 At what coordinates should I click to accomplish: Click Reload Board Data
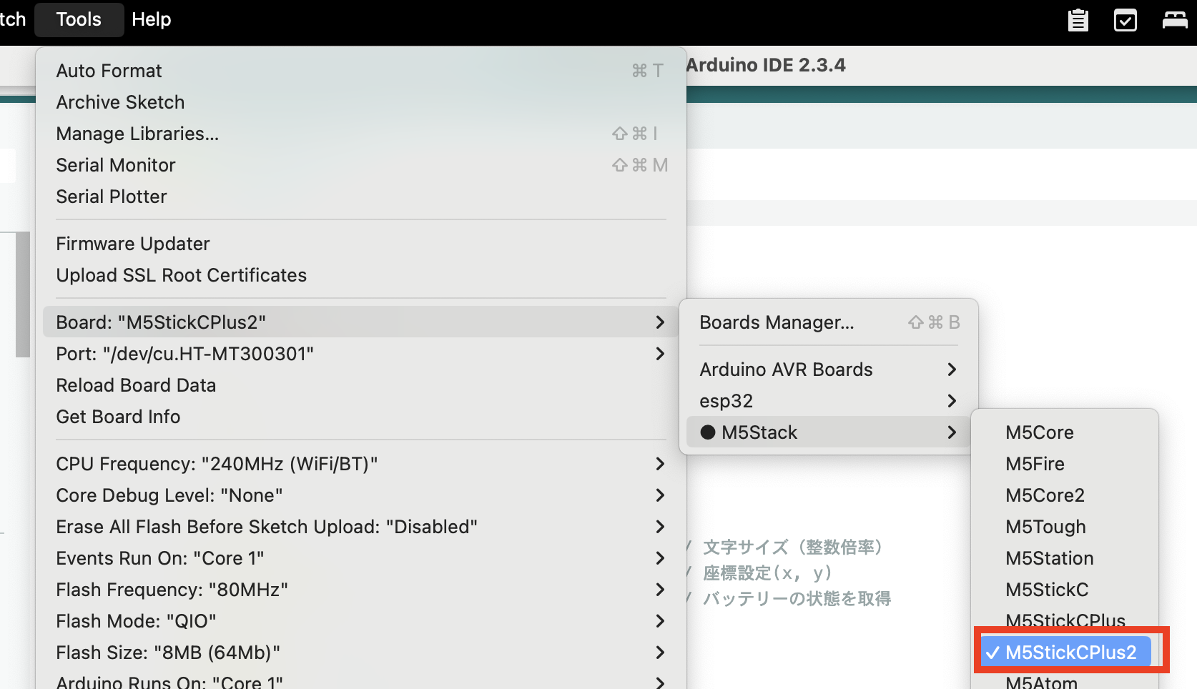[x=361, y=385]
